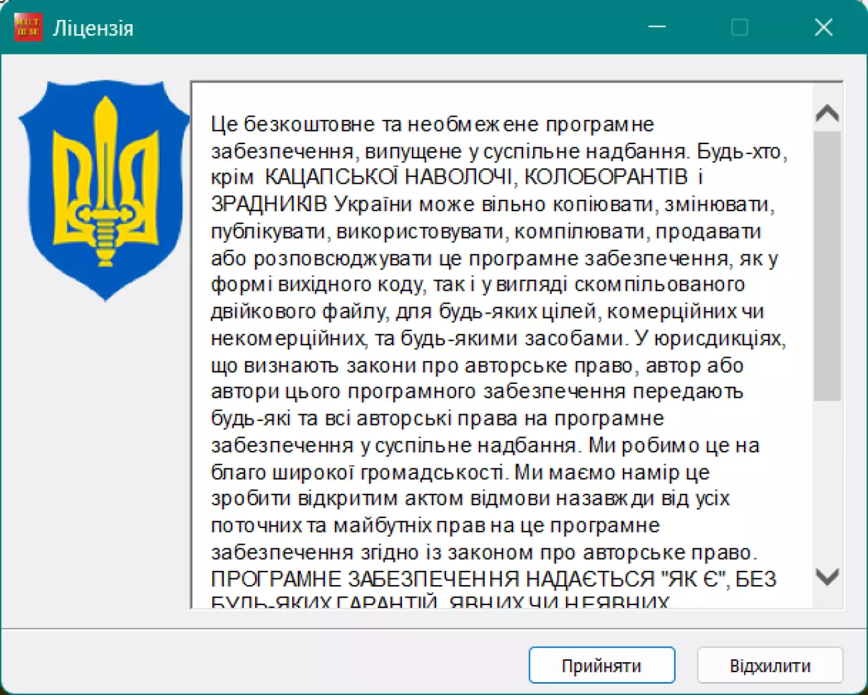Click the line starting "поточних та майбутніх"
868x695 pixels.
pos(435,525)
